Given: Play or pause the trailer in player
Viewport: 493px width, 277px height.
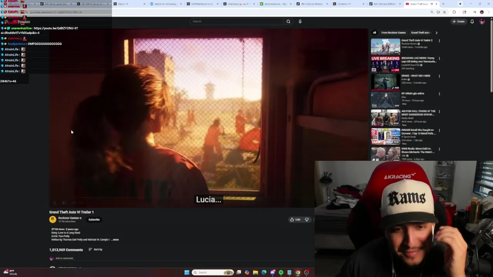Looking at the screenshot, I should point(54,203).
